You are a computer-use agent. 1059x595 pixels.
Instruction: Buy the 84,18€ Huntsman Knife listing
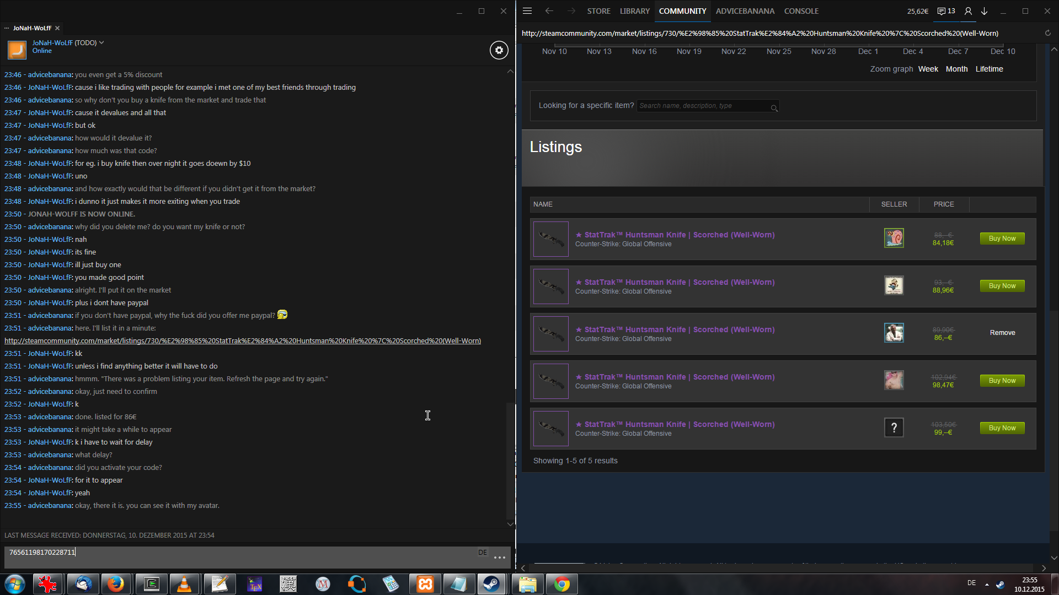pos(1002,239)
